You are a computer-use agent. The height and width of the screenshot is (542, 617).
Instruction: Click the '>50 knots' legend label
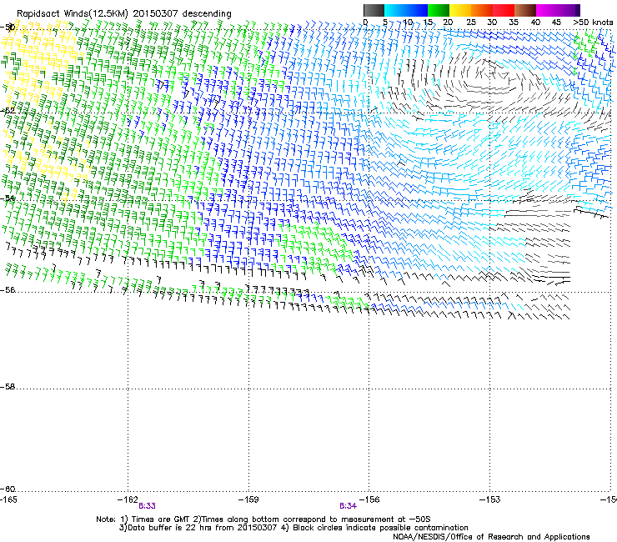coord(593,23)
